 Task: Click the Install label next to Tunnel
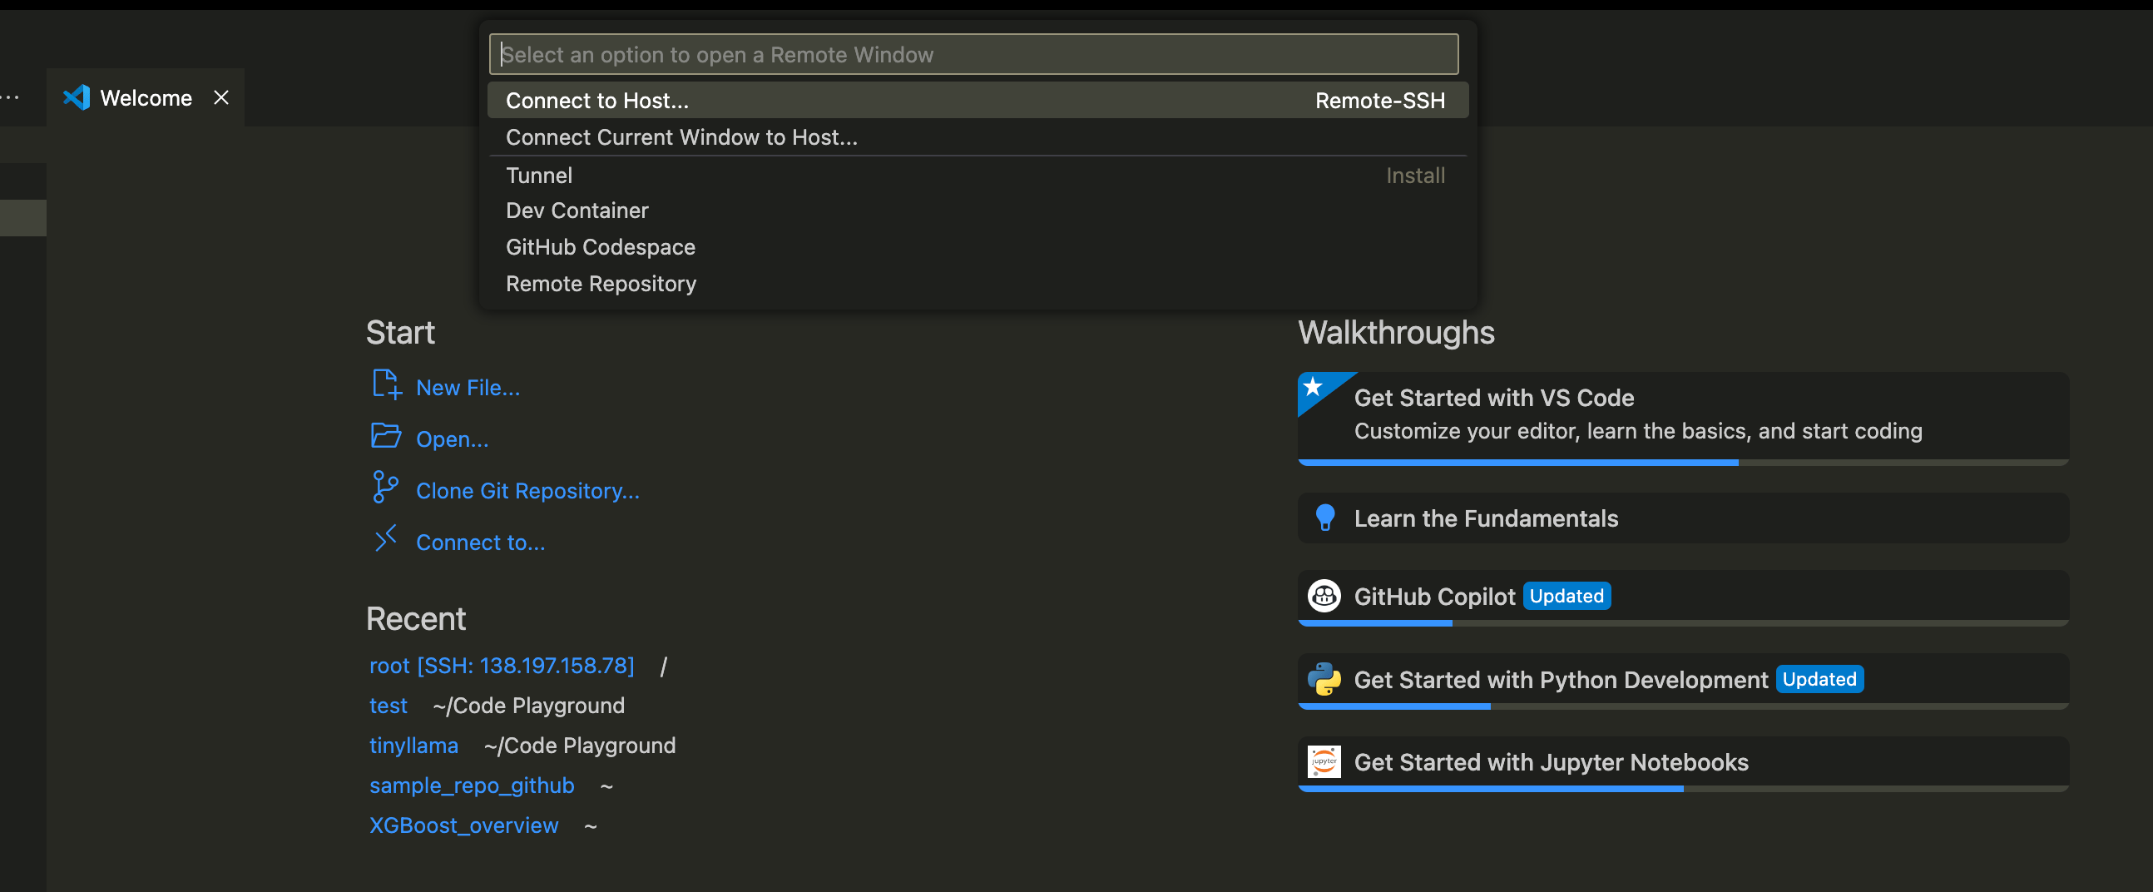click(1415, 175)
